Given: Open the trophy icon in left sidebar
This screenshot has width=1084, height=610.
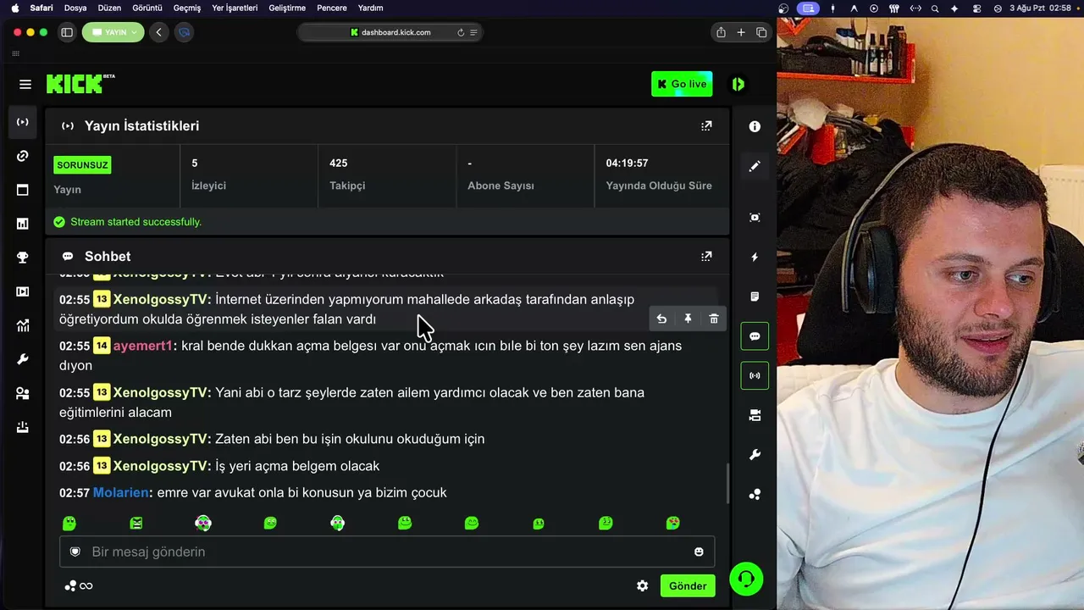Looking at the screenshot, I should coord(23,258).
